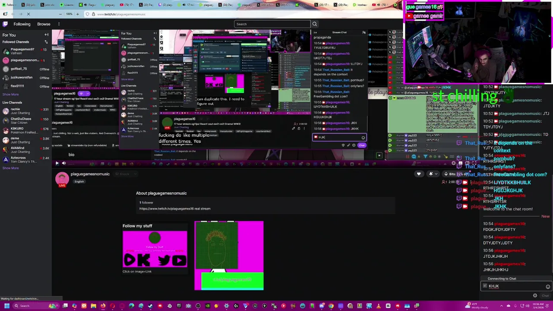The height and width of the screenshot is (311, 553).
Task: Zoom in the browser page
Action: coord(77,14)
